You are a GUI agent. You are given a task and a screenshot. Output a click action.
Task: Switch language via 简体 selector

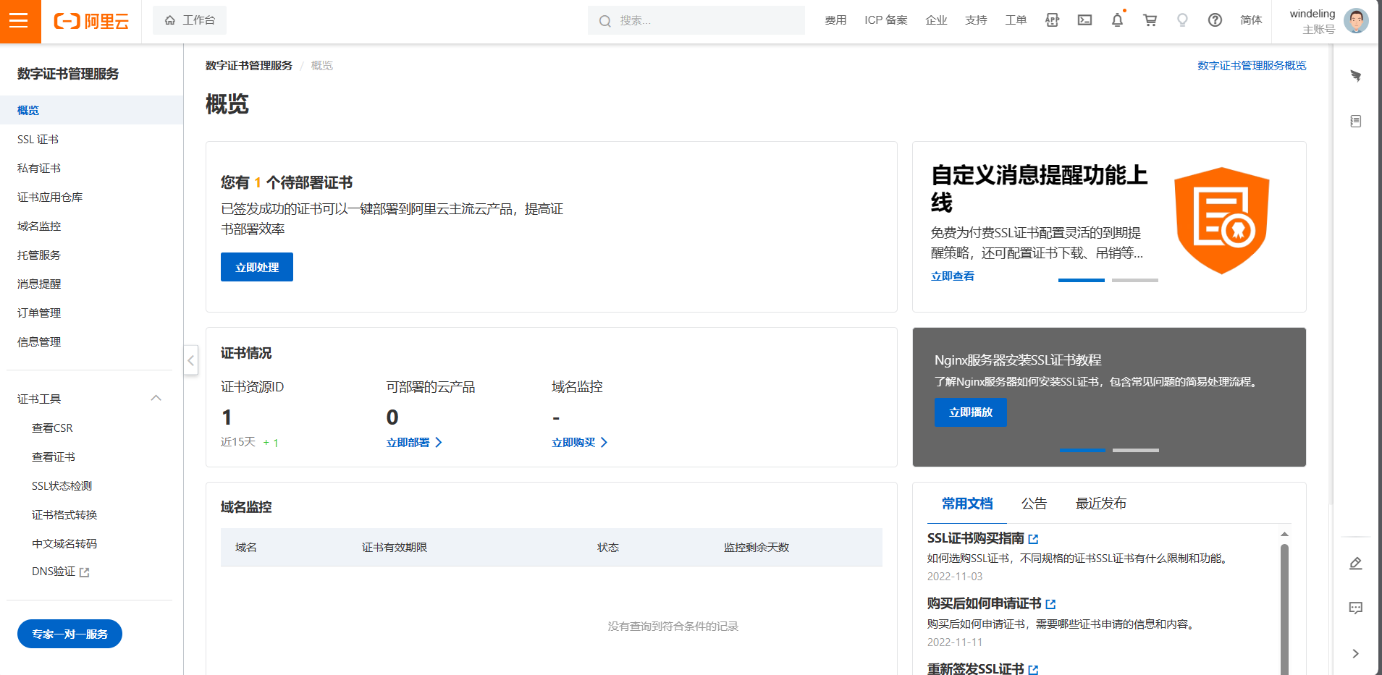(1251, 20)
